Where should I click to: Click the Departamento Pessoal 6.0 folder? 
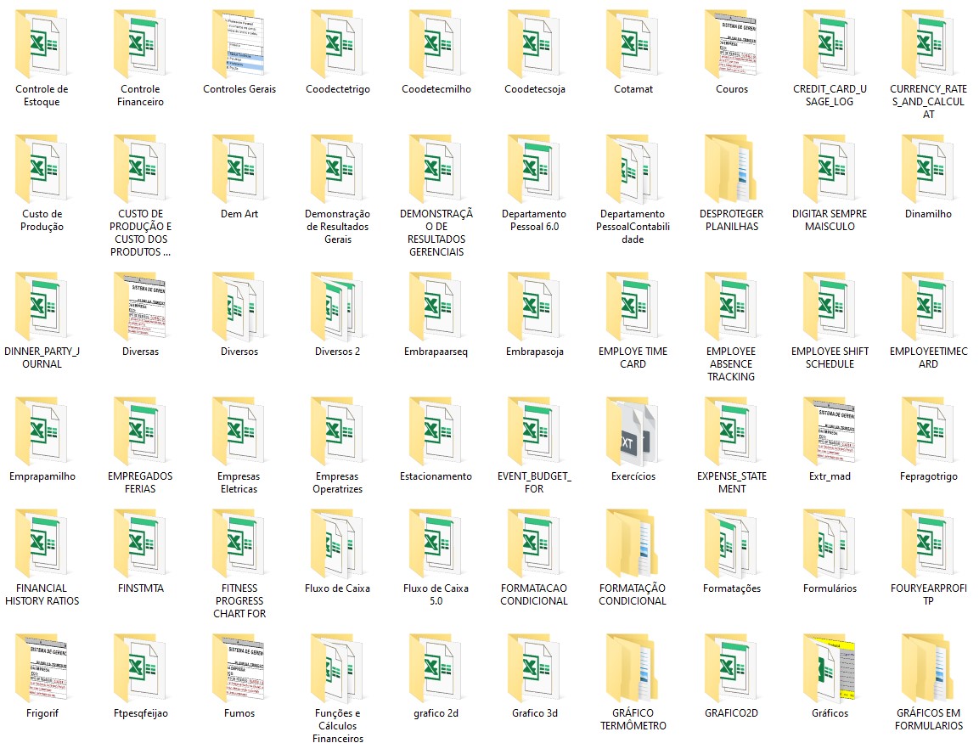point(534,168)
